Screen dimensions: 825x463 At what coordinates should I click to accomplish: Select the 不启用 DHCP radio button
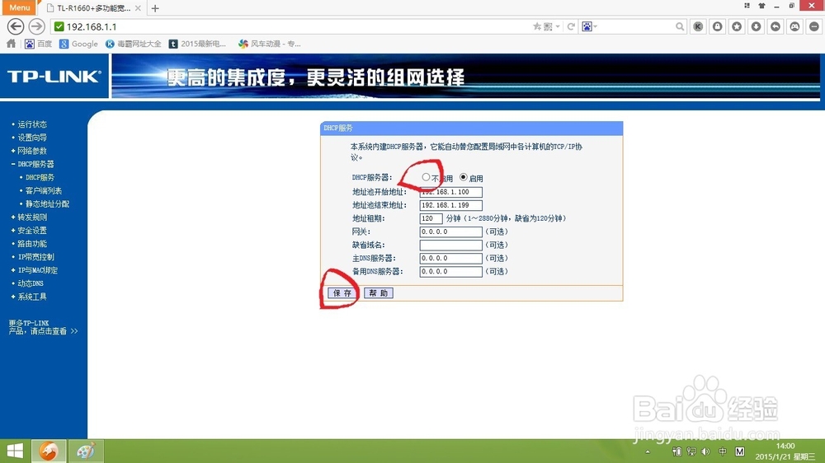point(426,178)
